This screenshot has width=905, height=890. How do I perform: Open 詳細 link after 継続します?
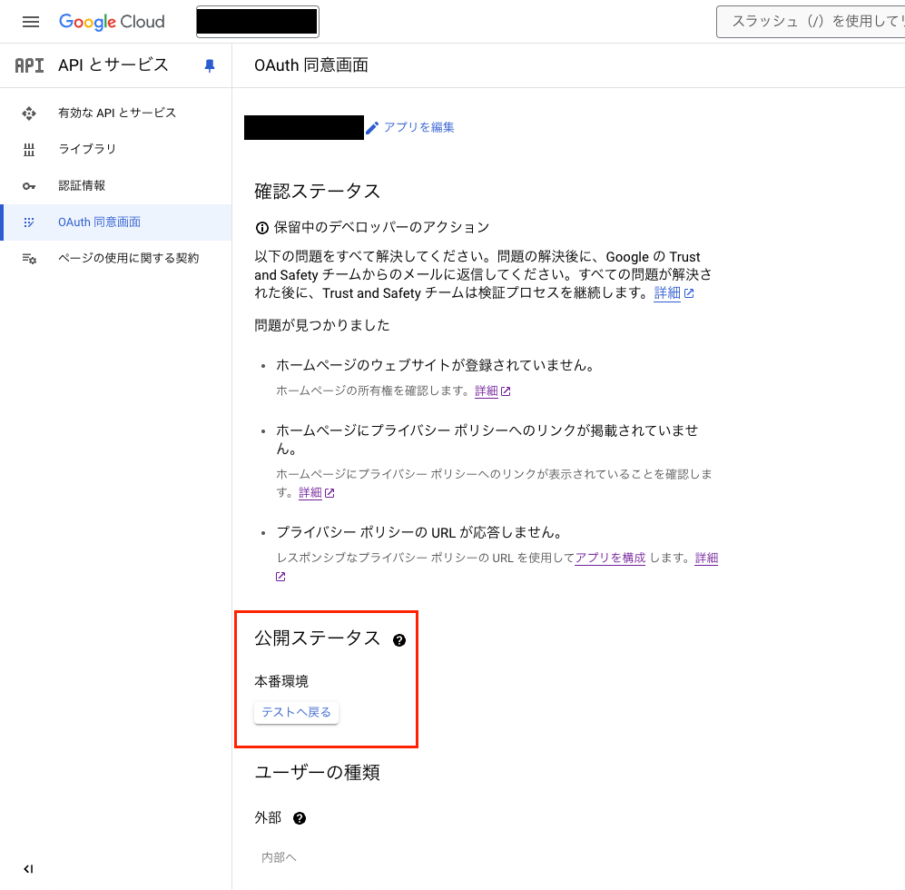click(x=667, y=292)
